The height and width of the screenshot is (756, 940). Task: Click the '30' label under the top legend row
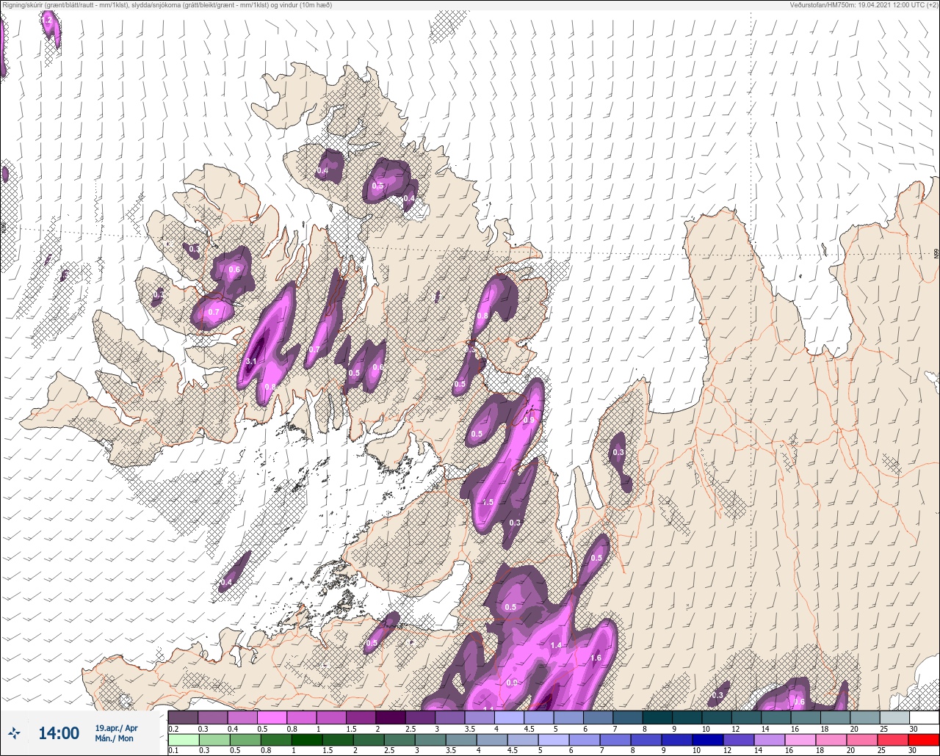tap(912, 728)
